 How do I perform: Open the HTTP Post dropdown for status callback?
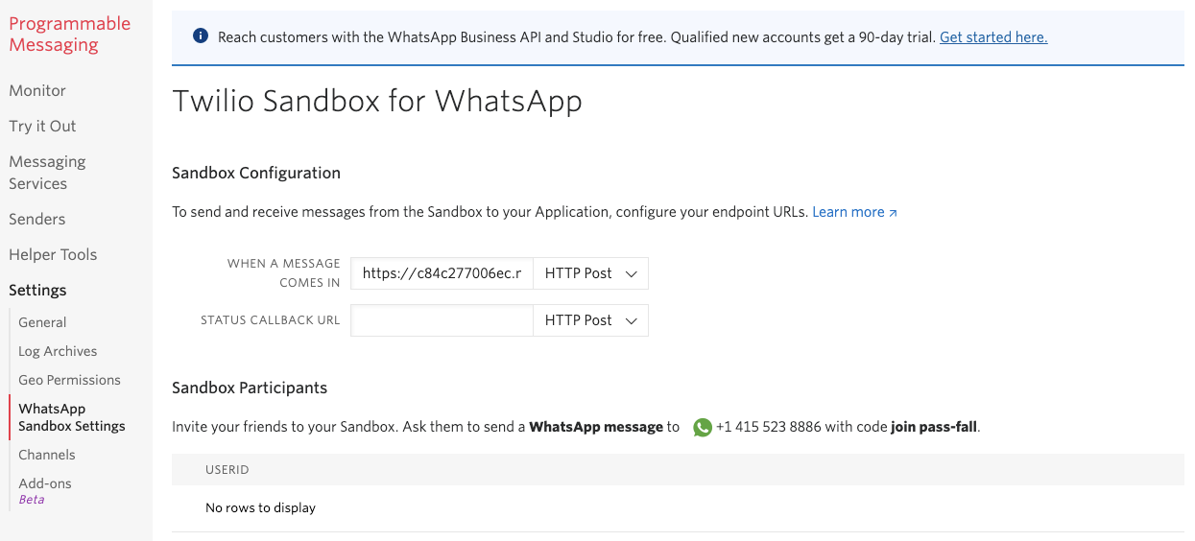point(590,320)
